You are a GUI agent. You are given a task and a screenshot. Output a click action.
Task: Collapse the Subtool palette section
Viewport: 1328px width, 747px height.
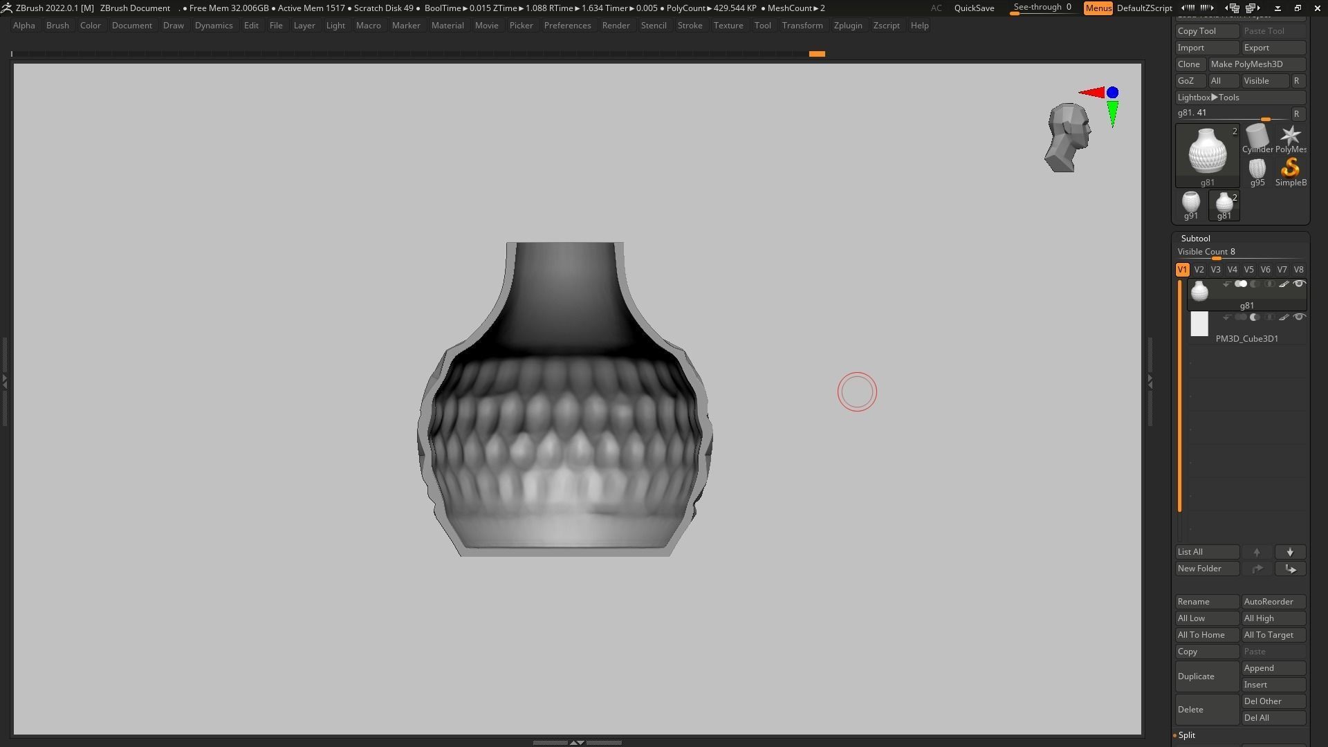click(x=1195, y=238)
